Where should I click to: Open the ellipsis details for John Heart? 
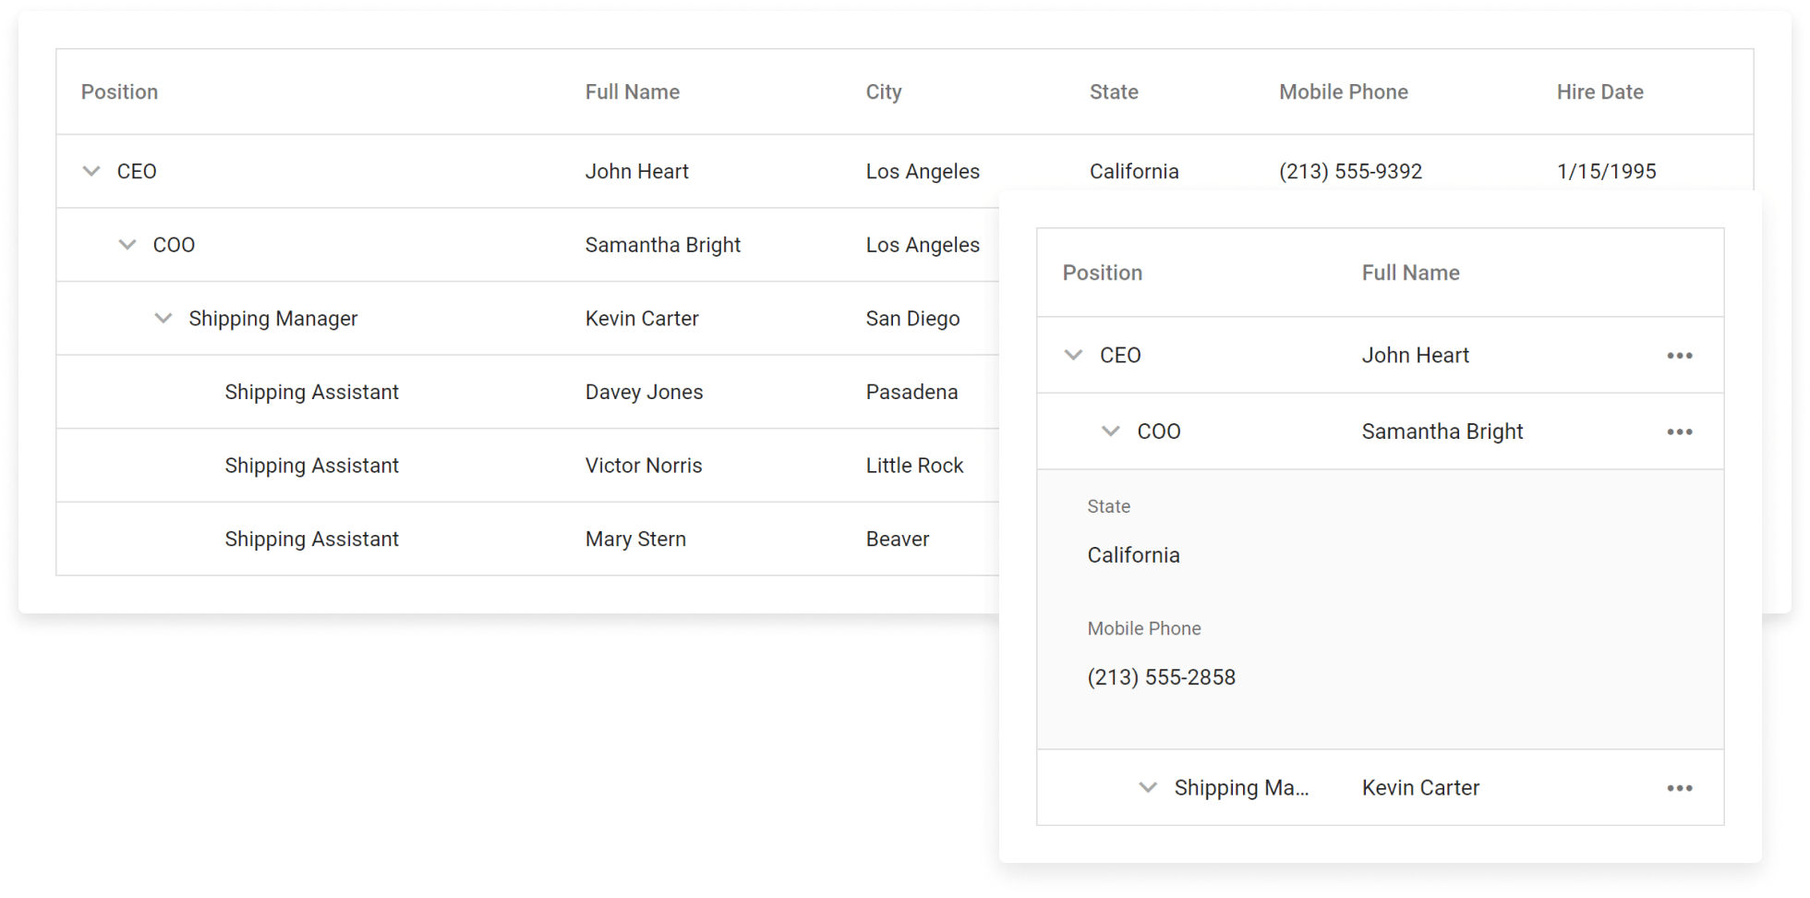point(1680,356)
